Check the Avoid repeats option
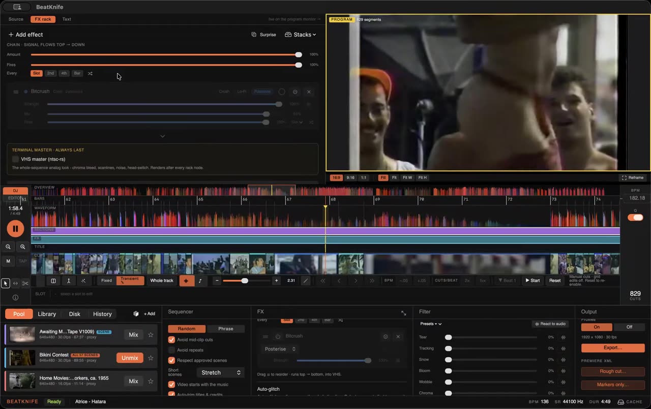 pyautogui.click(x=171, y=350)
